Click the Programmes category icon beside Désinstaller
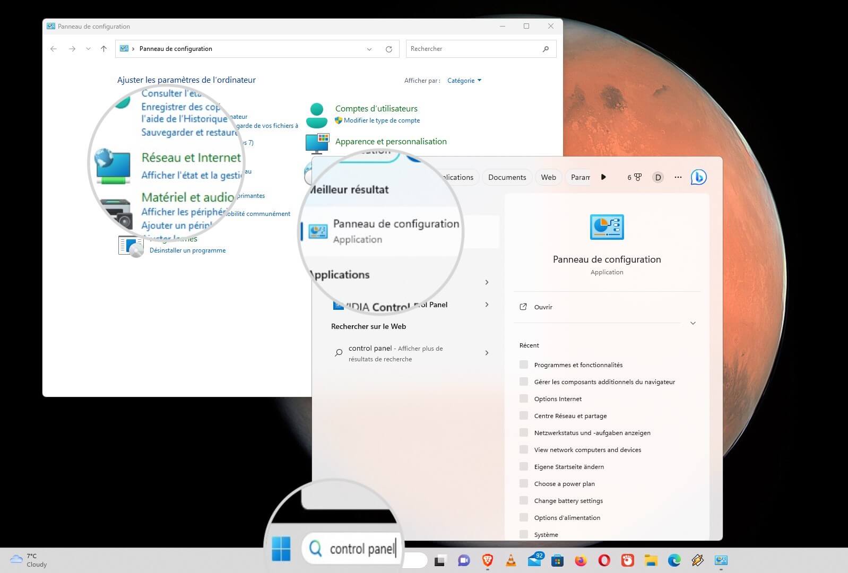848x573 pixels. [x=131, y=246]
